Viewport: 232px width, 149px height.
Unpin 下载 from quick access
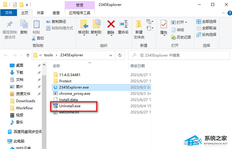coord(39,73)
